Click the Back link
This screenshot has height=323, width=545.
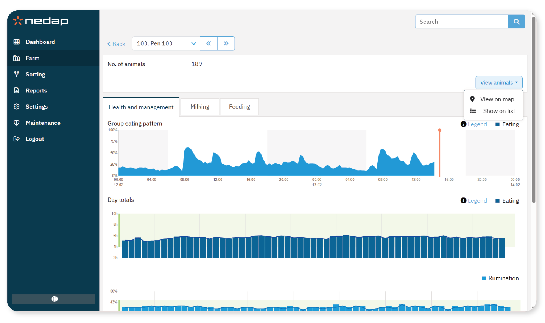click(116, 44)
